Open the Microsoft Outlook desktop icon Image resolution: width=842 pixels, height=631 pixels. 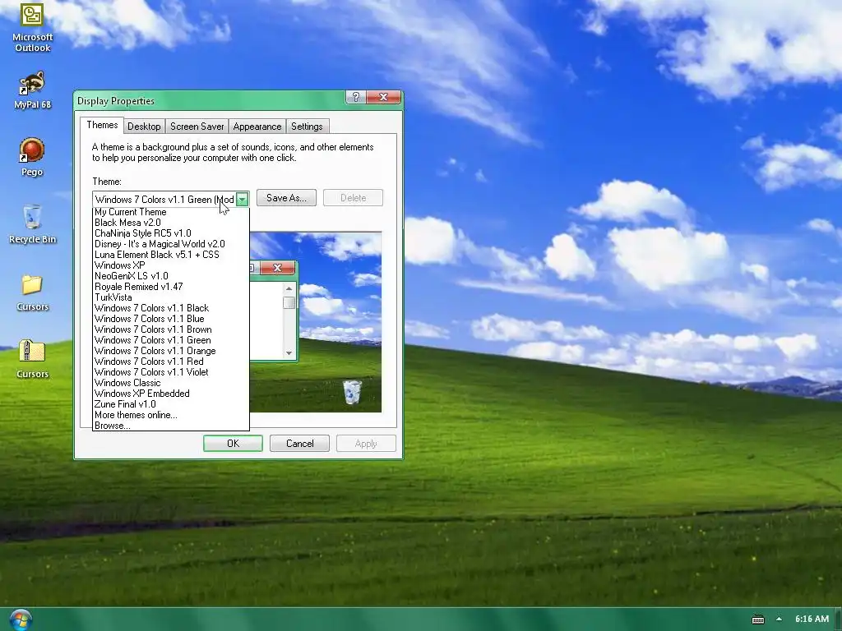click(32, 28)
